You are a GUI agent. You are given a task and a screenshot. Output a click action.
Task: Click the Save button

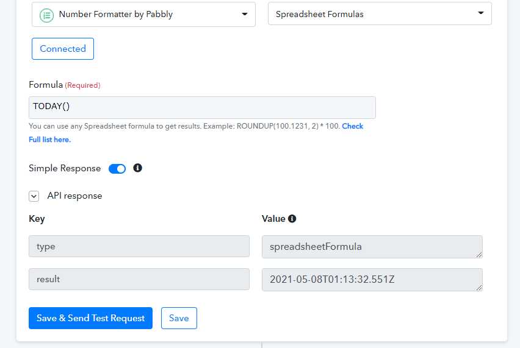[x=179, y=318]
